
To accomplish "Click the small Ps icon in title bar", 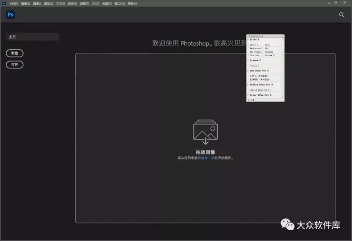I will 4,3.
